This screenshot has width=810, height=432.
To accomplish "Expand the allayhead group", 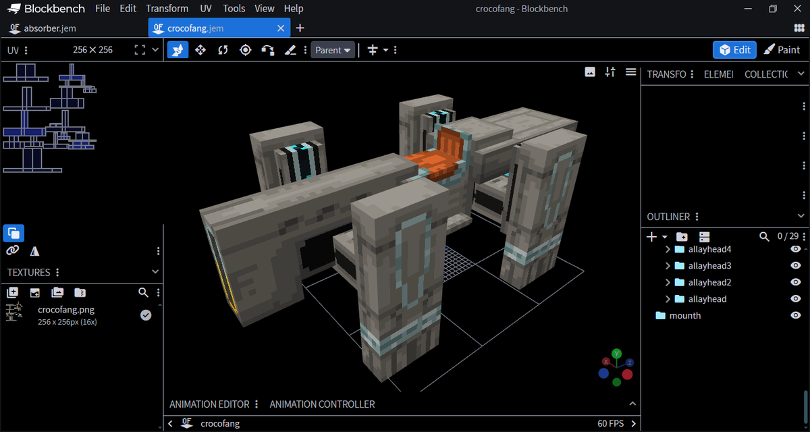I will point(668,299).
